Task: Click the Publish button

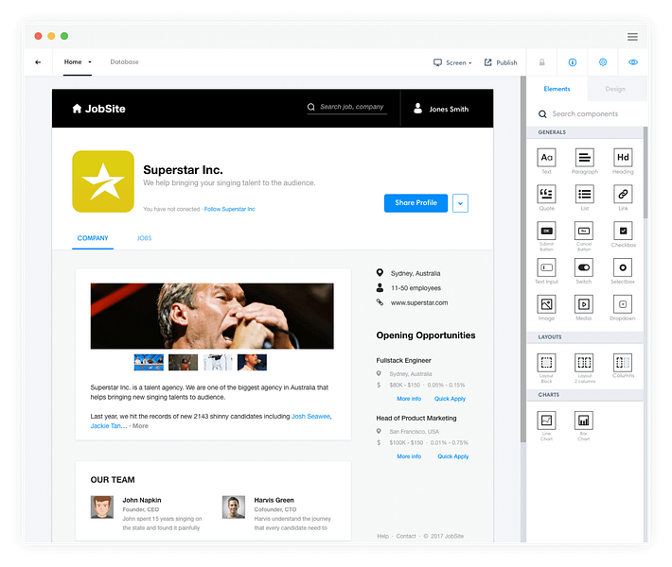Action: coord(501,62)
